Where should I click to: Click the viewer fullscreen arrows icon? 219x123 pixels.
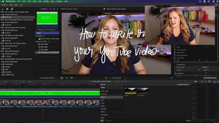(x=171, y=78)
